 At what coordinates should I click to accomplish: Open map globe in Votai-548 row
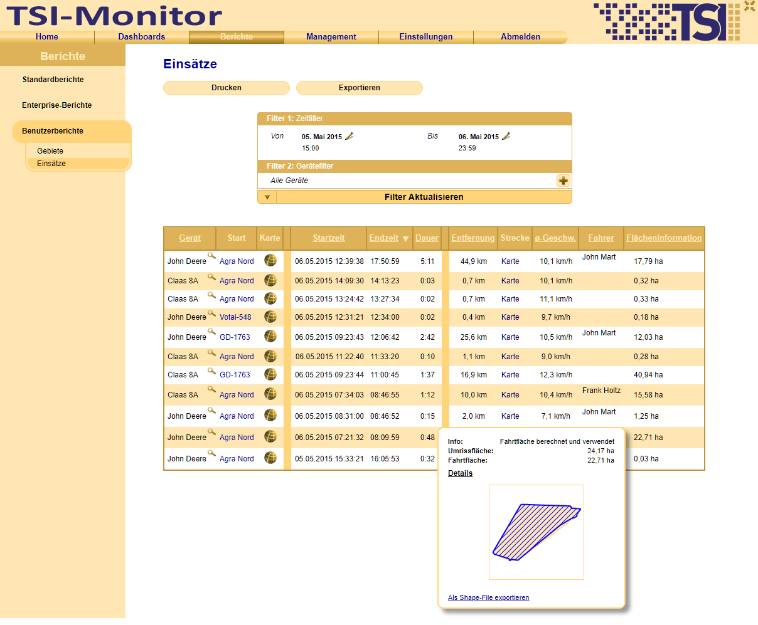click(x=270, y=317)
